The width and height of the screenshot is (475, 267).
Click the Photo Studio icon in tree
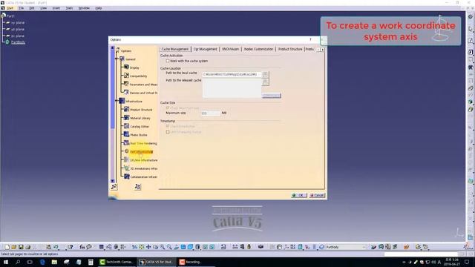click(127, 134)
